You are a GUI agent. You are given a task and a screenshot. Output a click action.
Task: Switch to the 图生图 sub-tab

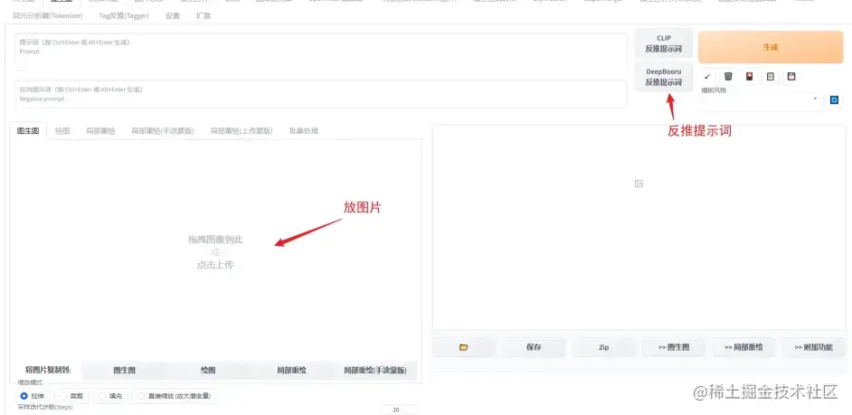click(x=28, y=131)
